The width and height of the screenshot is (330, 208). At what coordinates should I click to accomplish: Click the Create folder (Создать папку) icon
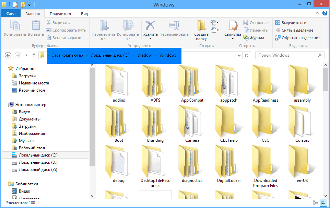[201, 26]
